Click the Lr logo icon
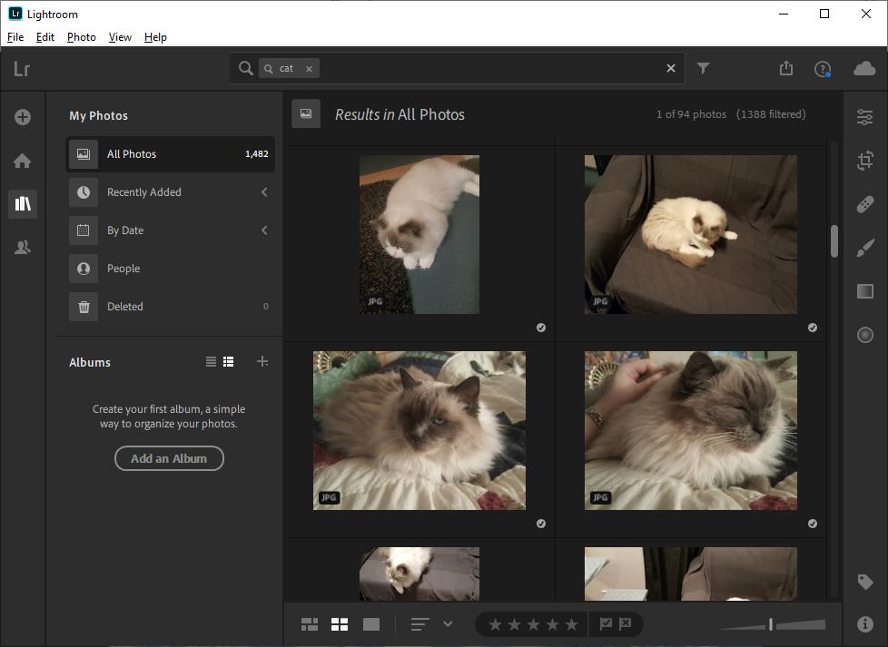Viewport: 888px width, 647px height. click(x=22, y=68)
